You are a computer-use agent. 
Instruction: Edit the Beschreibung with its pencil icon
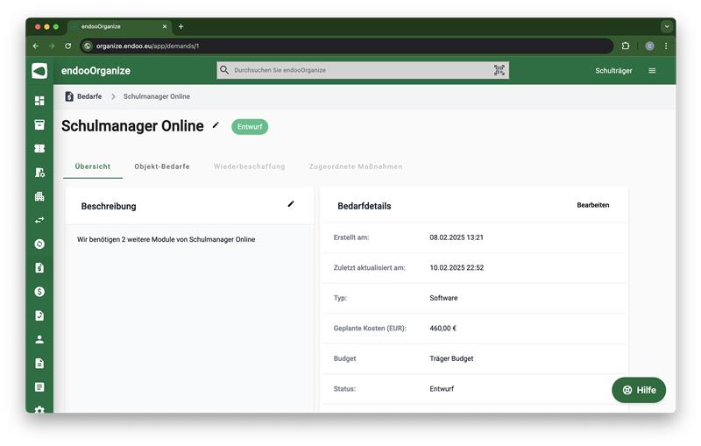pos(291,204)
